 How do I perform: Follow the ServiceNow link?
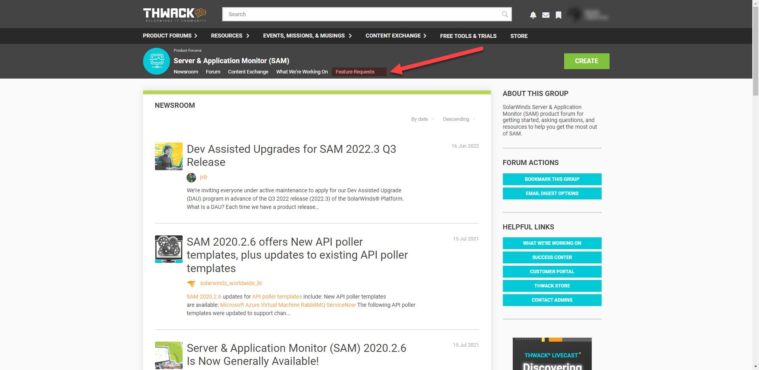pyautogui.click(x=341, y=305)
